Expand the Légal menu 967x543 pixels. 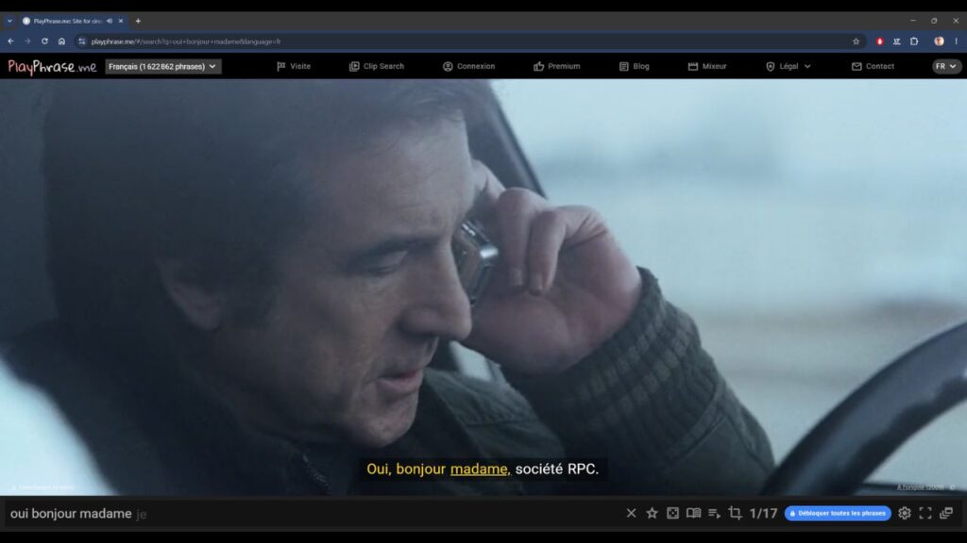click(x=789, y=67)
